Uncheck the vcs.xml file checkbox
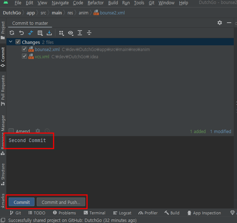Viewport: 237px width, 223px height. point(24,56)
